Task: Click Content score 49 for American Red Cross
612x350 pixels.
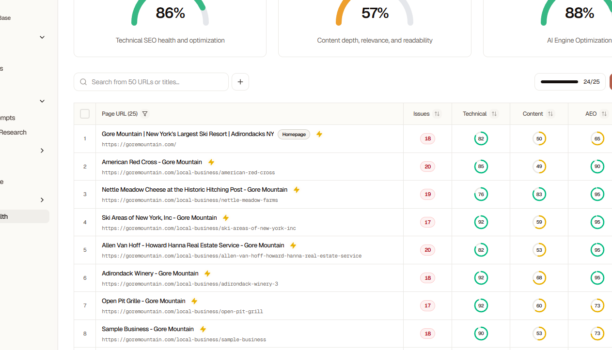Action: [539, 167]
